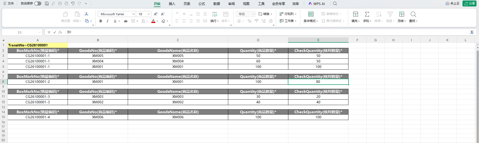
Task: Open the 工作表 worksheet menu
Action: click(x=288, y=21)
